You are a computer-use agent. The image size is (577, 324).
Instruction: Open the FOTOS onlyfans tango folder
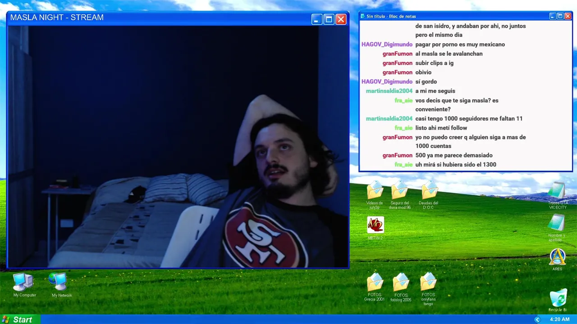(x=428, y=289)
